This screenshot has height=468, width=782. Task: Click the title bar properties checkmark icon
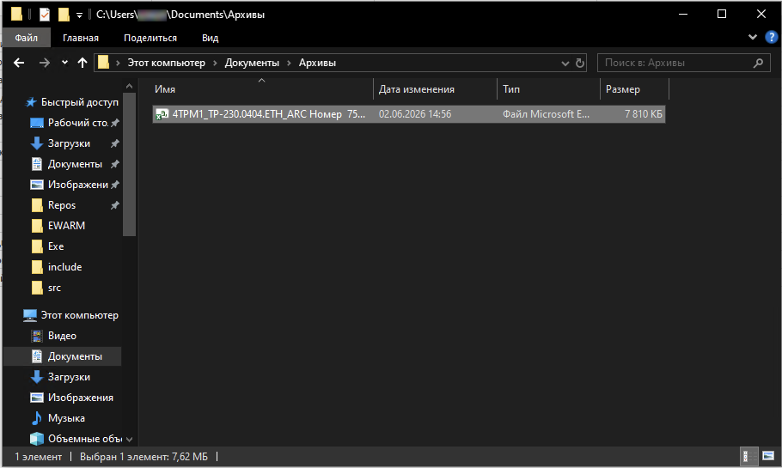point(45,15)
